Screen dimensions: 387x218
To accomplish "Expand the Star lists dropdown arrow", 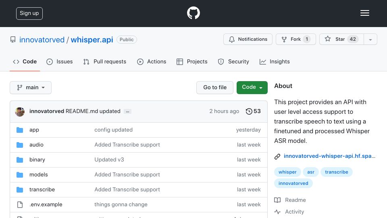I will tap(370, 40).
